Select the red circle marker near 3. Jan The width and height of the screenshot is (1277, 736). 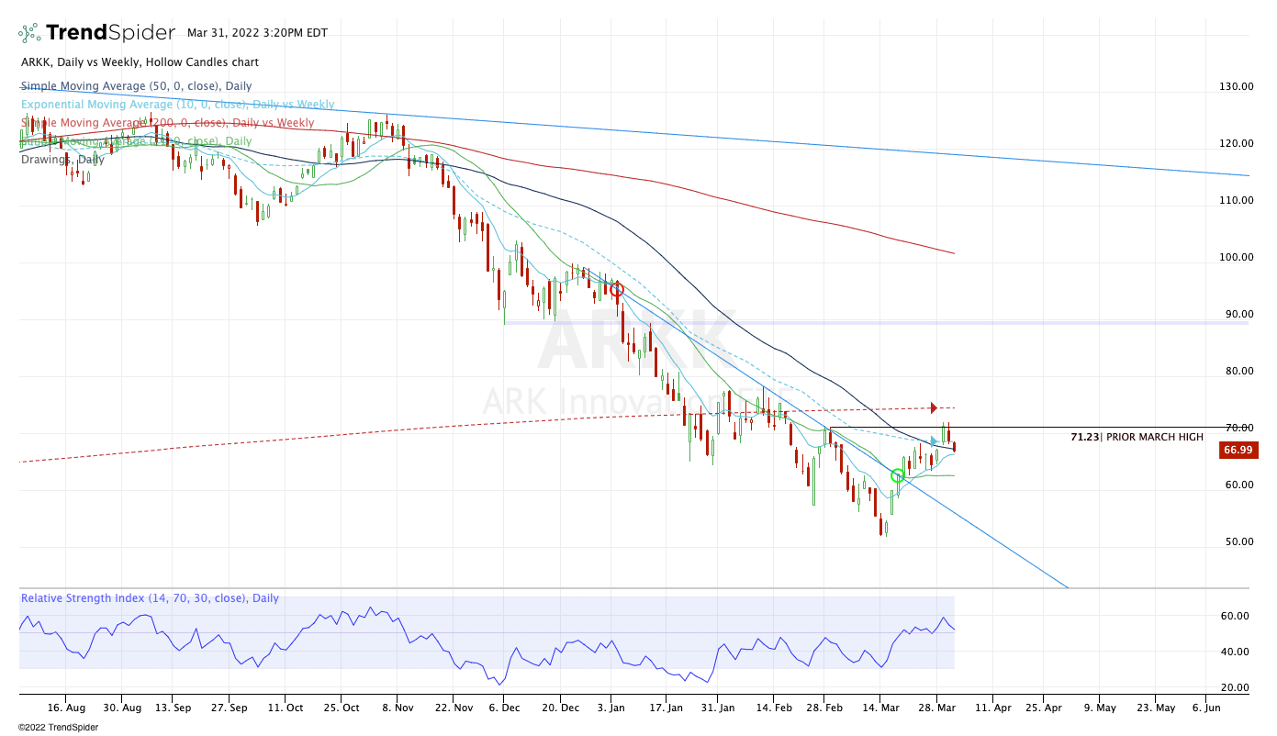(617, 290)
